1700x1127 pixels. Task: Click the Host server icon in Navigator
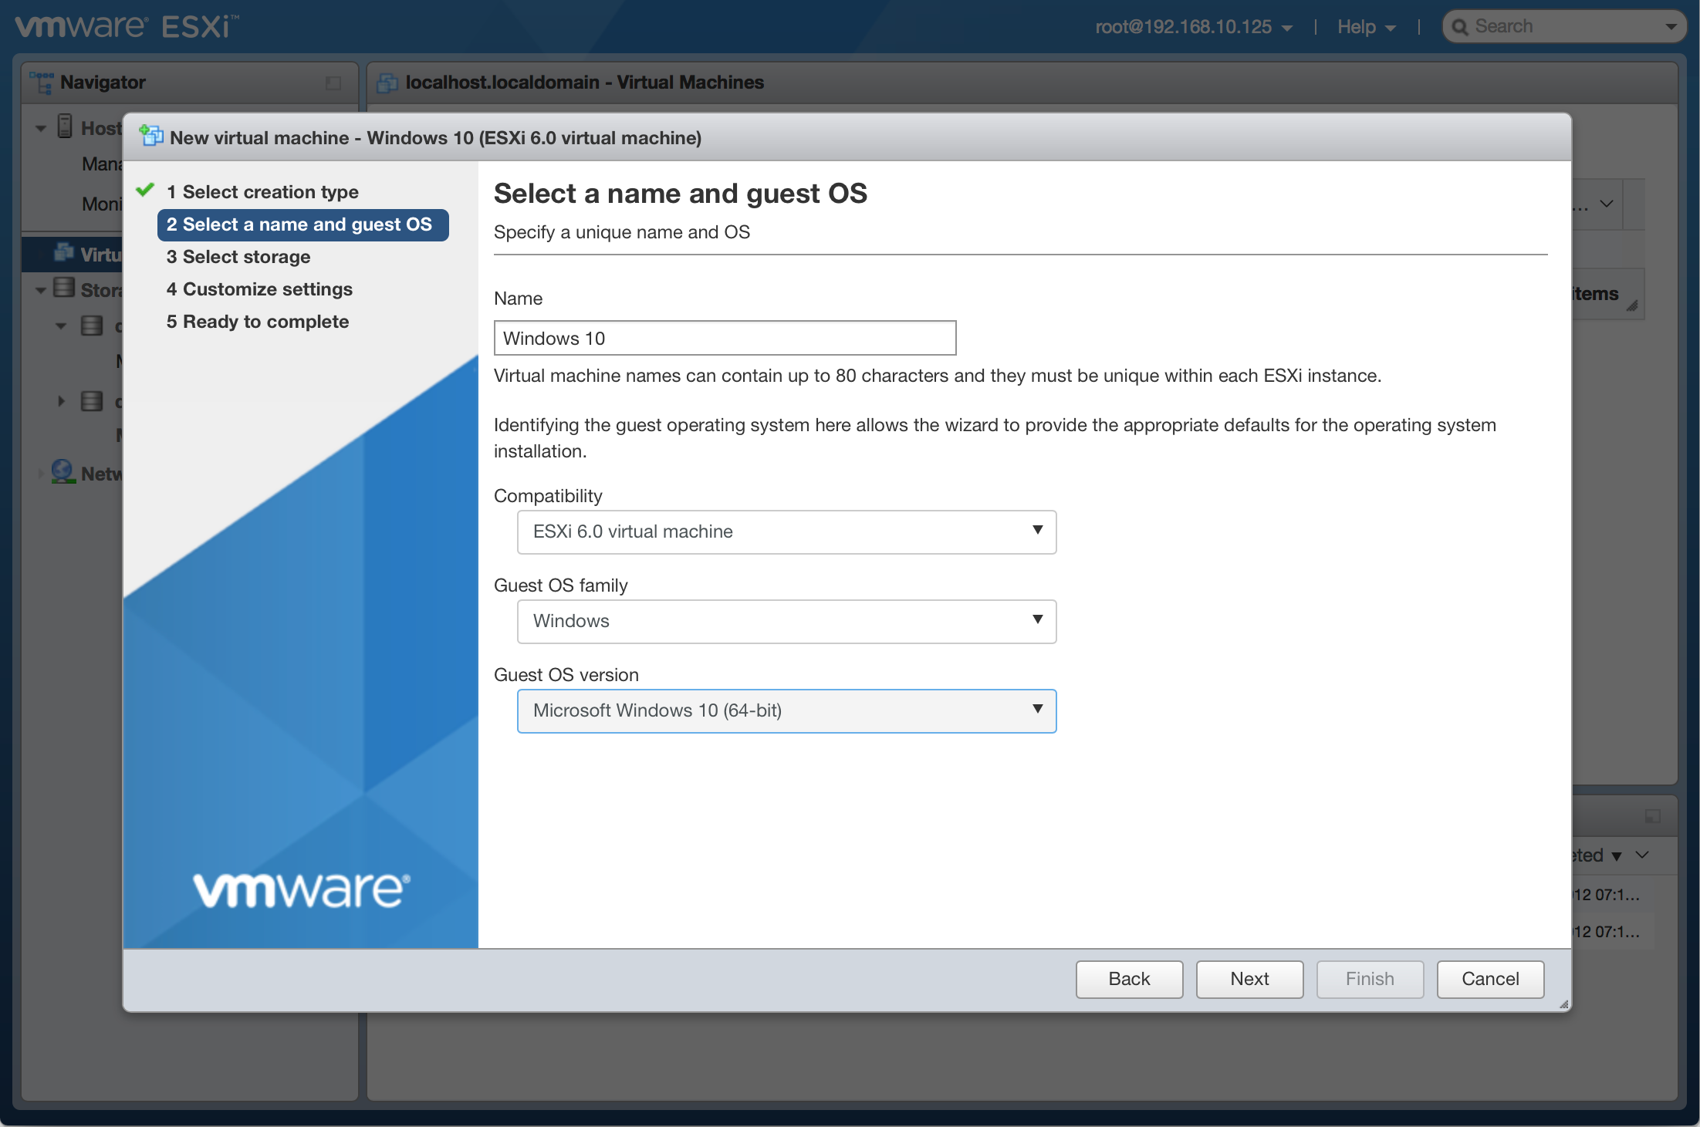(x=66, y=127)
